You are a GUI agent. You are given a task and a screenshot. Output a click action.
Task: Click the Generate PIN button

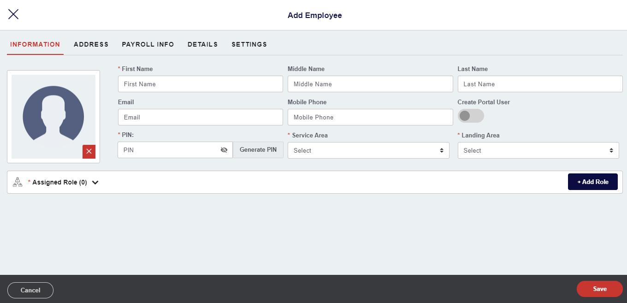tap(258, 150)
